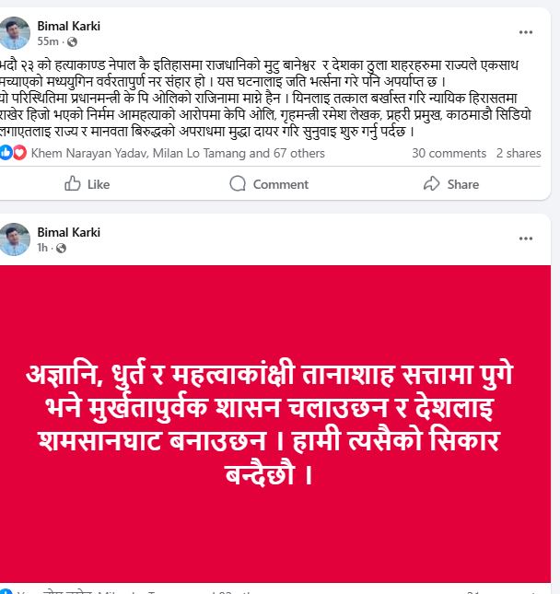
Task: Open three-dot options menu on 1h post
Action: 526,239
